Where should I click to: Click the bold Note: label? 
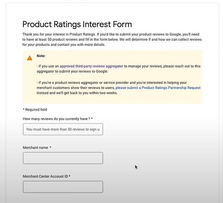tap(41, 56)
